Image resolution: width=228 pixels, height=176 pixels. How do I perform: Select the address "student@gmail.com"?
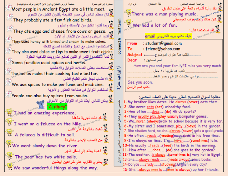coord(163,43)
